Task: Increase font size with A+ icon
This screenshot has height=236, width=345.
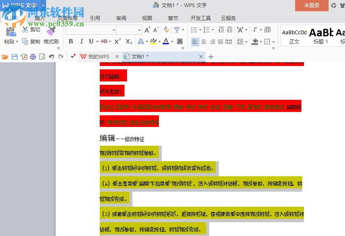Action: pyautogui.click(x=148, y=30)
